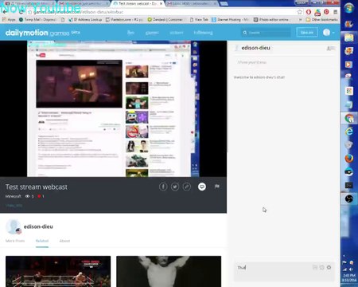This screenshot has height=287, width=358.
Task: Copy stream link icon
Action: pyautogui.click(x=187, y=187)
